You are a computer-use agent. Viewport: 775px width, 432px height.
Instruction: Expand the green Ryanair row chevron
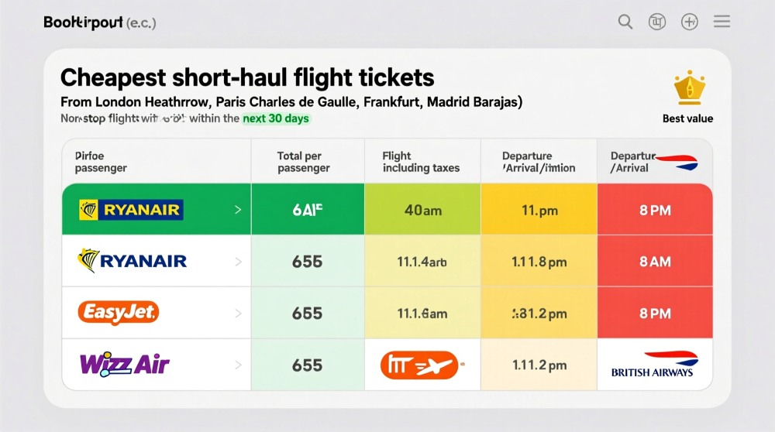[x=237, y=210]
